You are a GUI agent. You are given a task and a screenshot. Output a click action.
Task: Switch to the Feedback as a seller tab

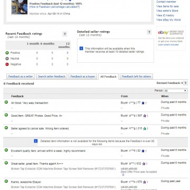tap(21, 77)
